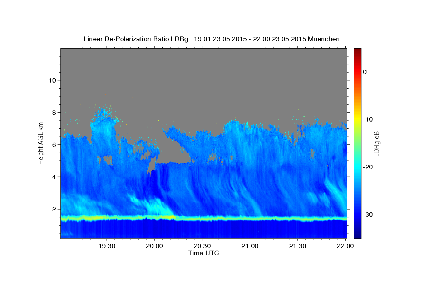Click the colorbar value -10
The height and width of the screenshot is (286, 429).
(x=368, y=119)
